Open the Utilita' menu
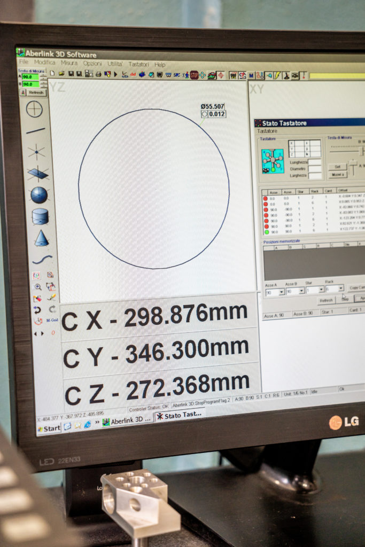Screen dimensions: 365x547 pos(115,64)
